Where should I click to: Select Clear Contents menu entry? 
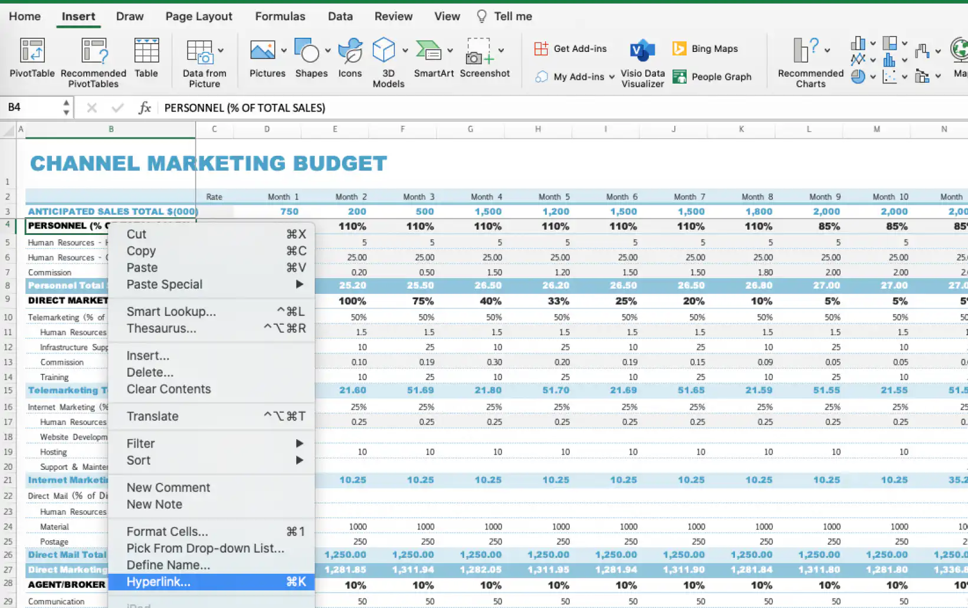click(x=212, y=389)
